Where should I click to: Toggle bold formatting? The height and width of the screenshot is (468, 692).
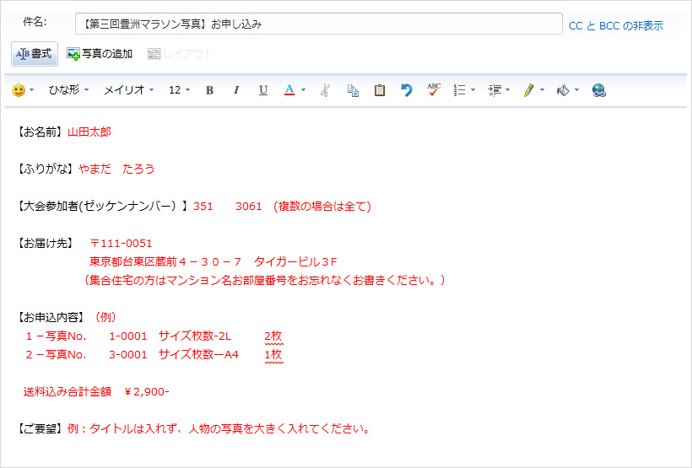point(209,90)
